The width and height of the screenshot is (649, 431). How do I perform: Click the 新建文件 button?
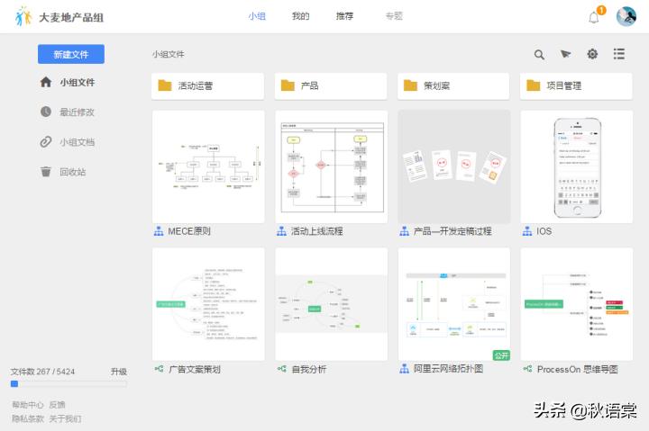pos(71,54)
